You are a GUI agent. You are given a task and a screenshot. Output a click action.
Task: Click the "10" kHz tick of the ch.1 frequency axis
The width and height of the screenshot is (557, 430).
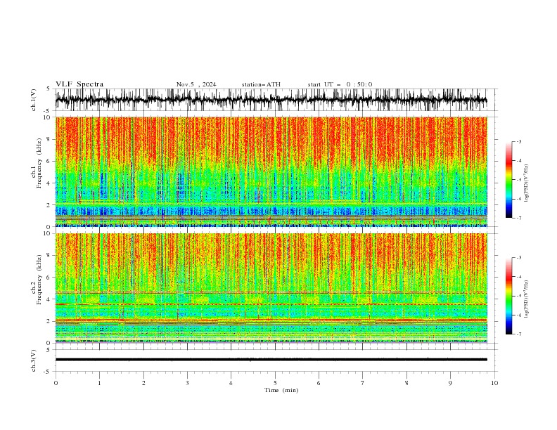point(48,117)
